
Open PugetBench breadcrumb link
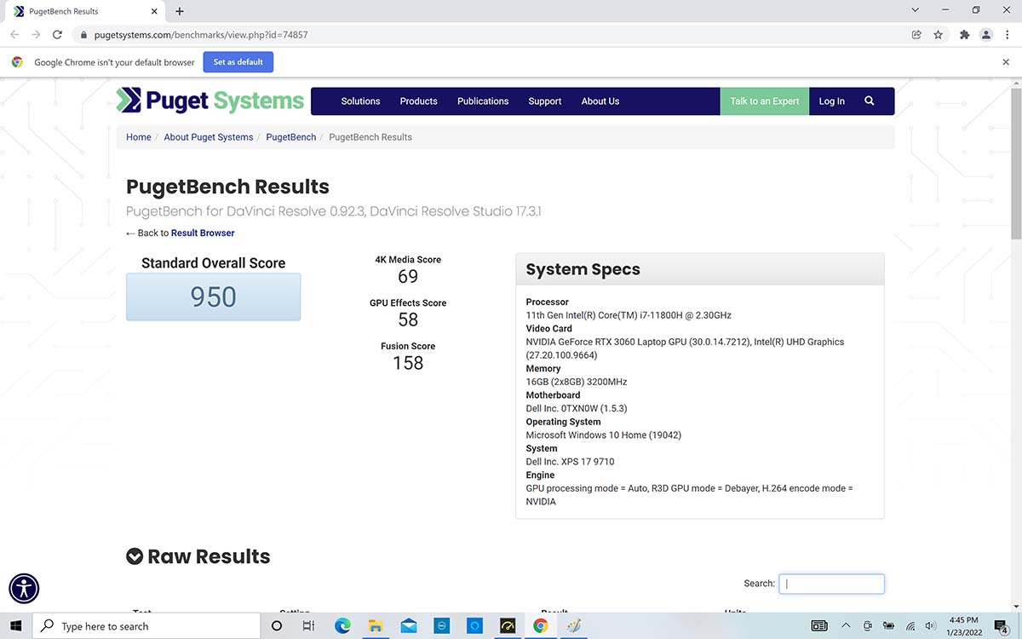point(291,136)
